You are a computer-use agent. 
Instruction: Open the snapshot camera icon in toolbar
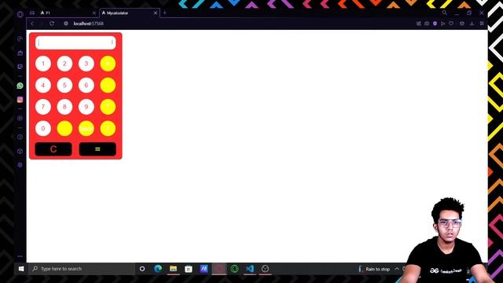(427, 24)
